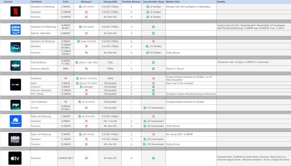The height and width of the screenshot is (166, 291).
Task: Click the 16,99€/M price cell
Action: pos(66,144)
